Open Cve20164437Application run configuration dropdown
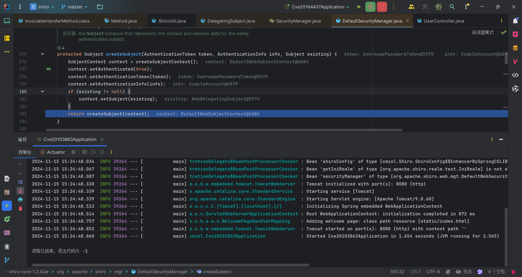Viewport: 522px width, 277px height. pos(317,7)
